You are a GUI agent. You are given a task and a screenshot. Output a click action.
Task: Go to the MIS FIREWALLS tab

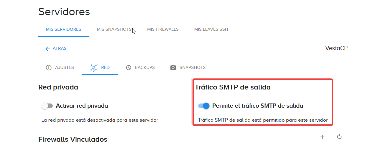163,29
